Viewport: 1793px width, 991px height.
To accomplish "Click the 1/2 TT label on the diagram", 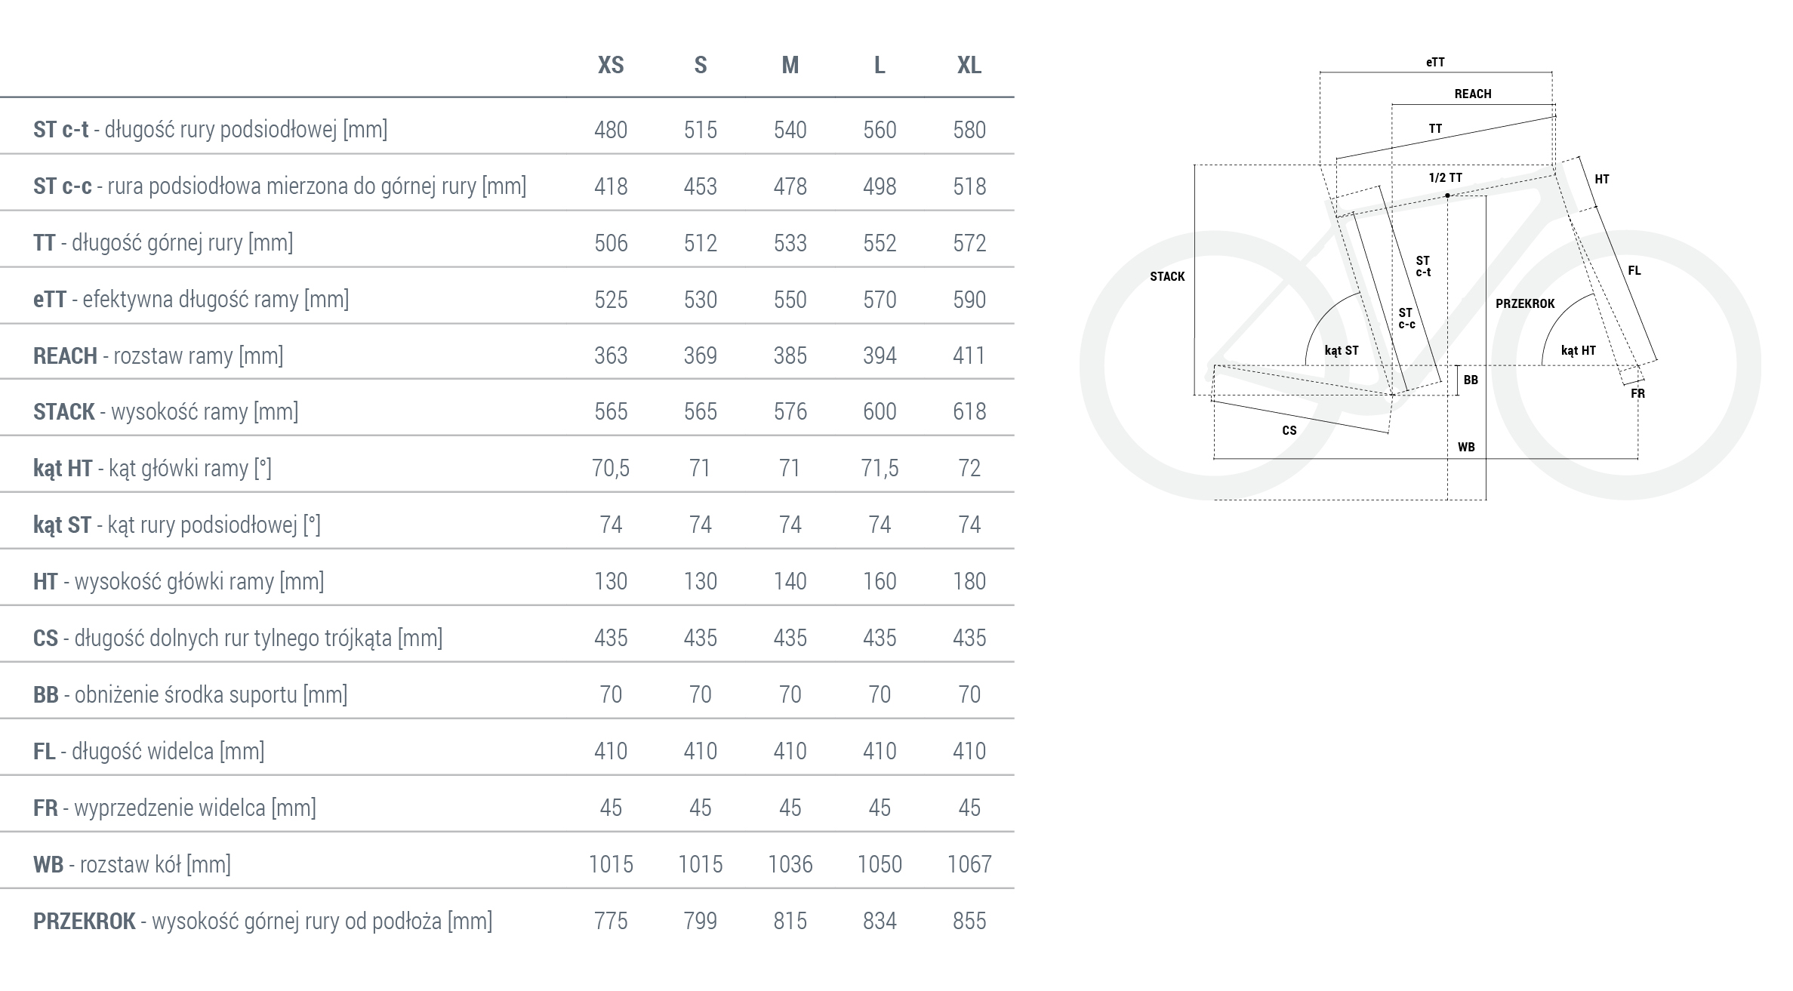I will [1445, 178].
